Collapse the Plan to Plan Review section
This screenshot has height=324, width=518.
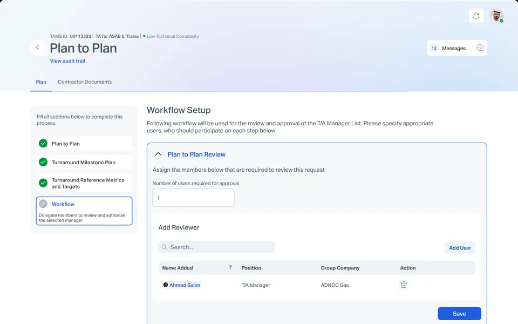pyautogui.click(x=158, y=154)
